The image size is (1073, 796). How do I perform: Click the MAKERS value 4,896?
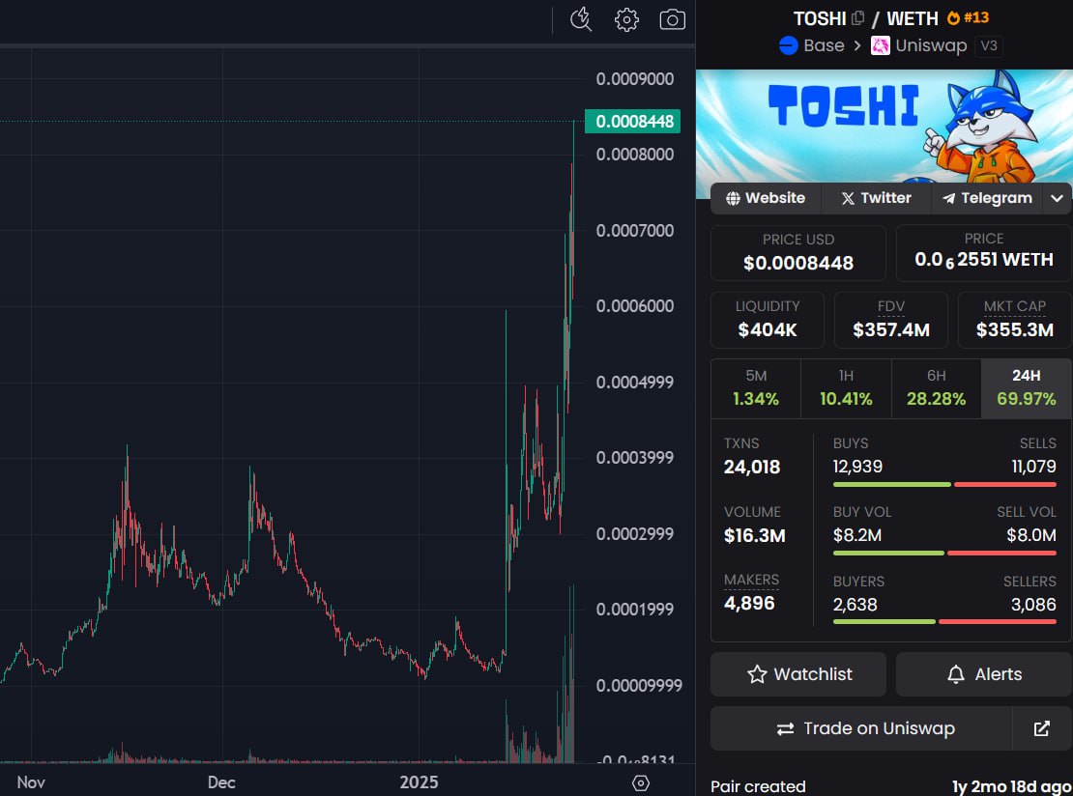point(749,603)
